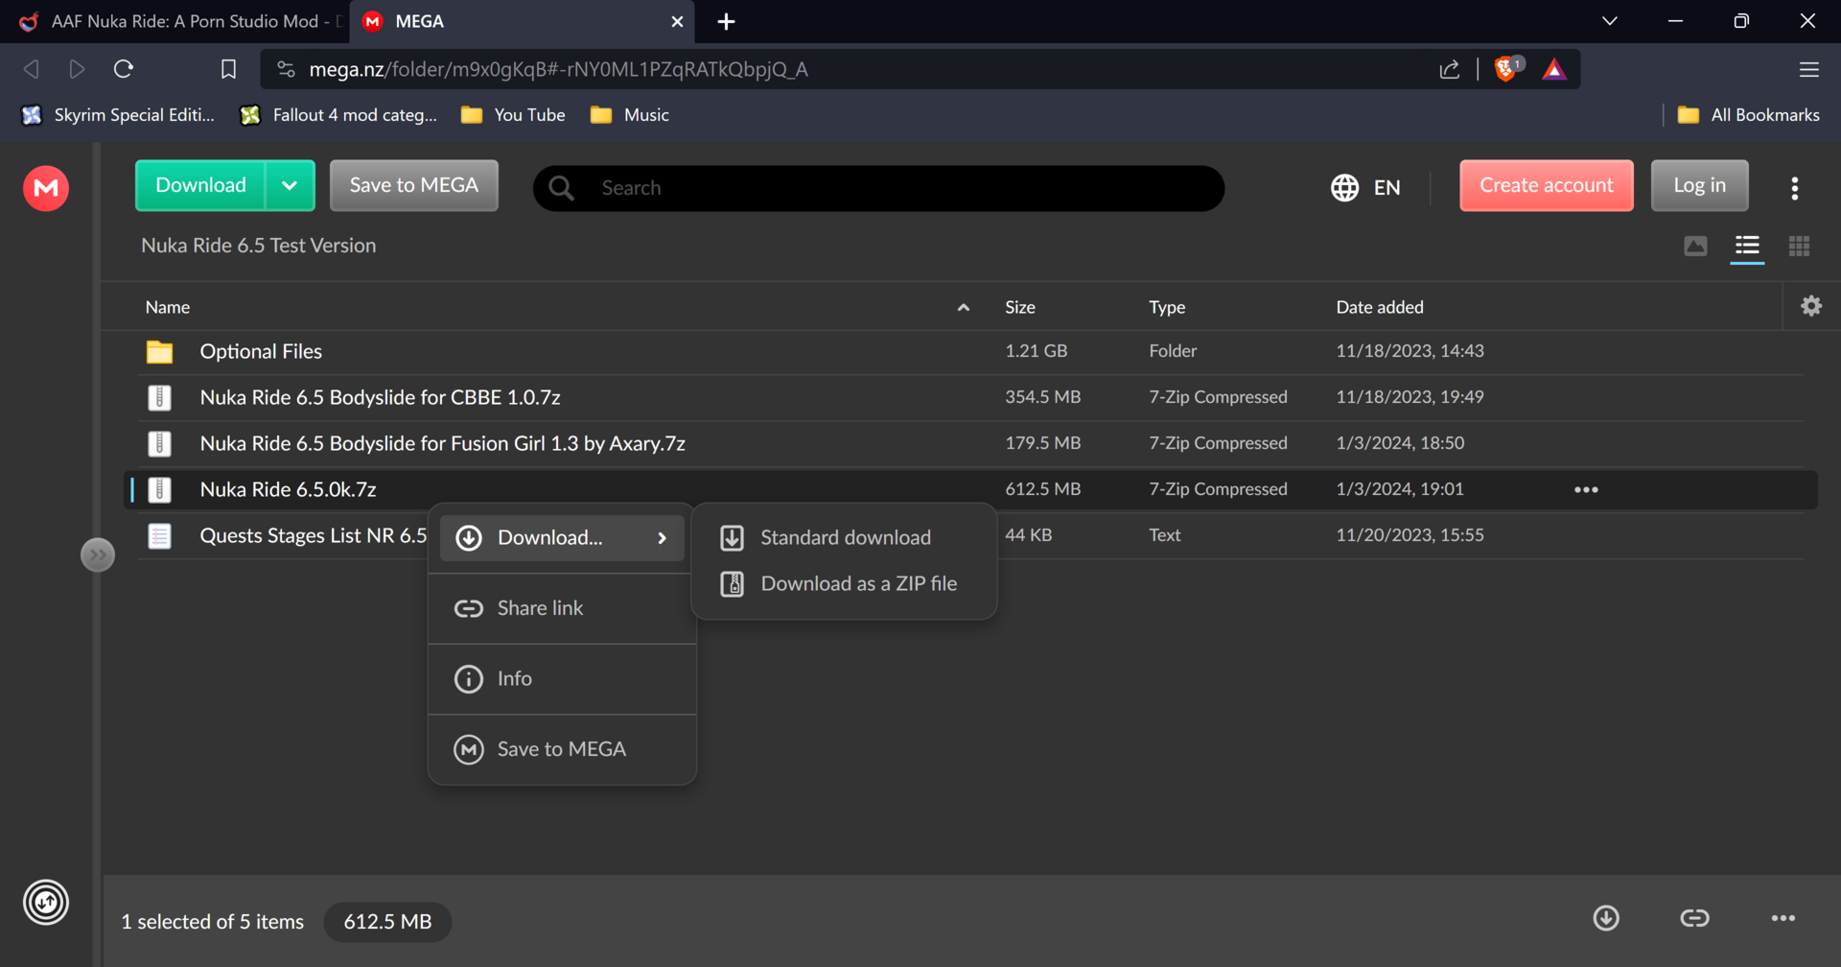Open the Download button dropdown arrow

pyautogui.click(x=290, y=185)
